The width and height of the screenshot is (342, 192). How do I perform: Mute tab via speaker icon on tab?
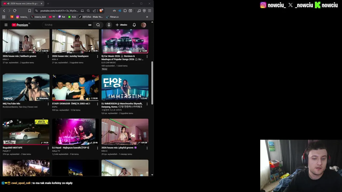click(8, 3)
